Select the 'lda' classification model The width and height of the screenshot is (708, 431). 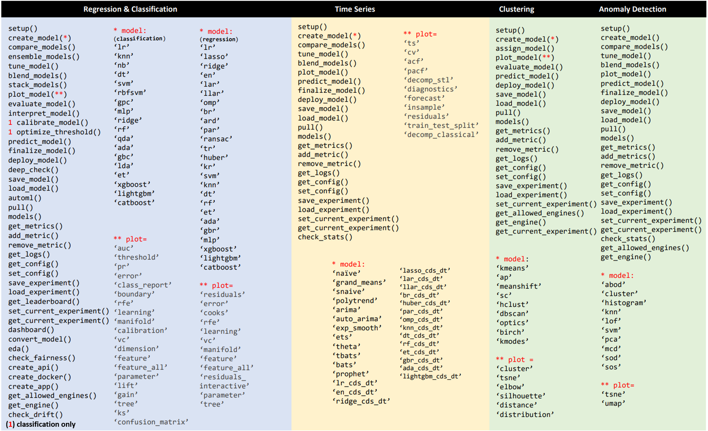pos(124,166)
